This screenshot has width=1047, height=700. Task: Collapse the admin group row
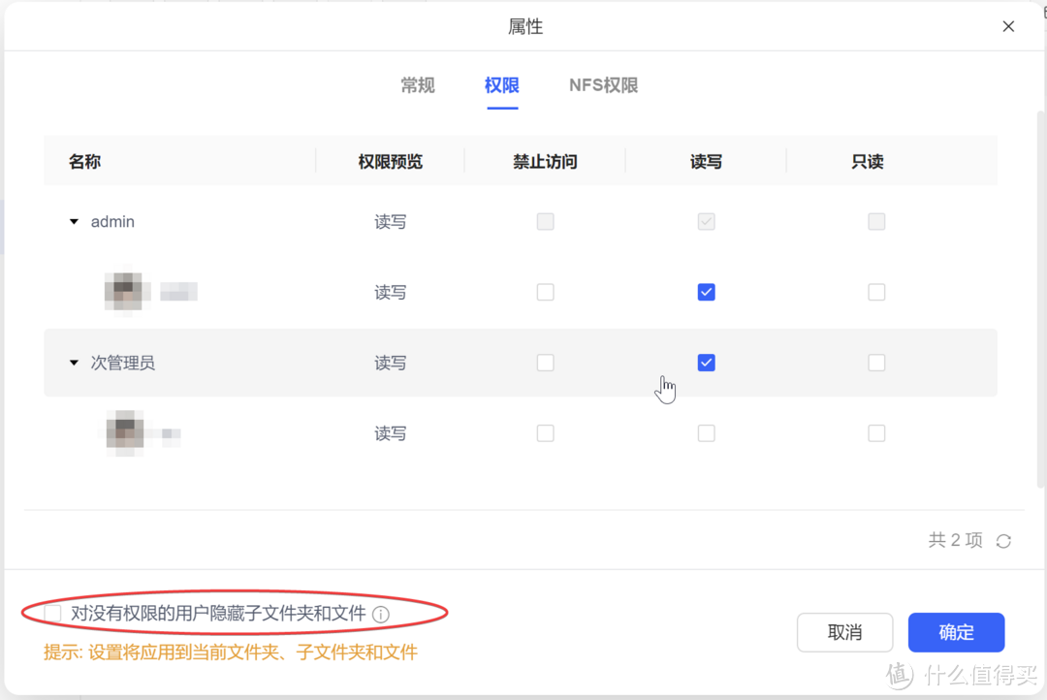(74, 221)
